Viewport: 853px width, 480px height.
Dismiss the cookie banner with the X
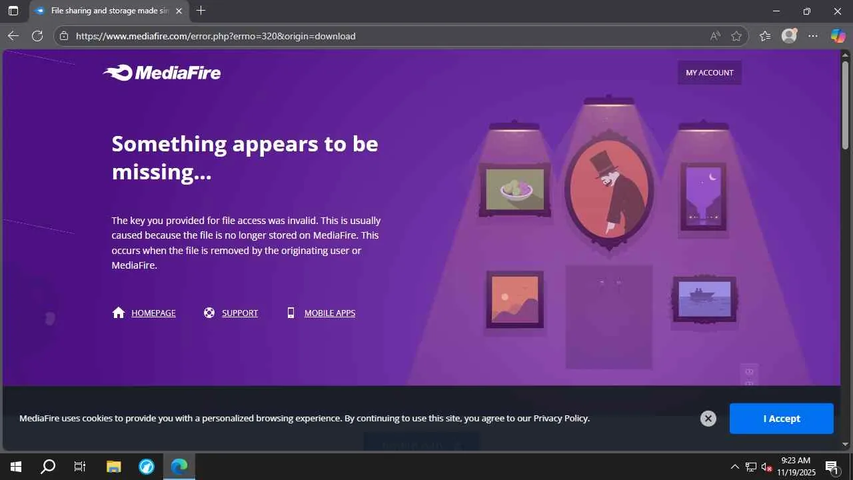pyautogui.click(x=708, y=419)
